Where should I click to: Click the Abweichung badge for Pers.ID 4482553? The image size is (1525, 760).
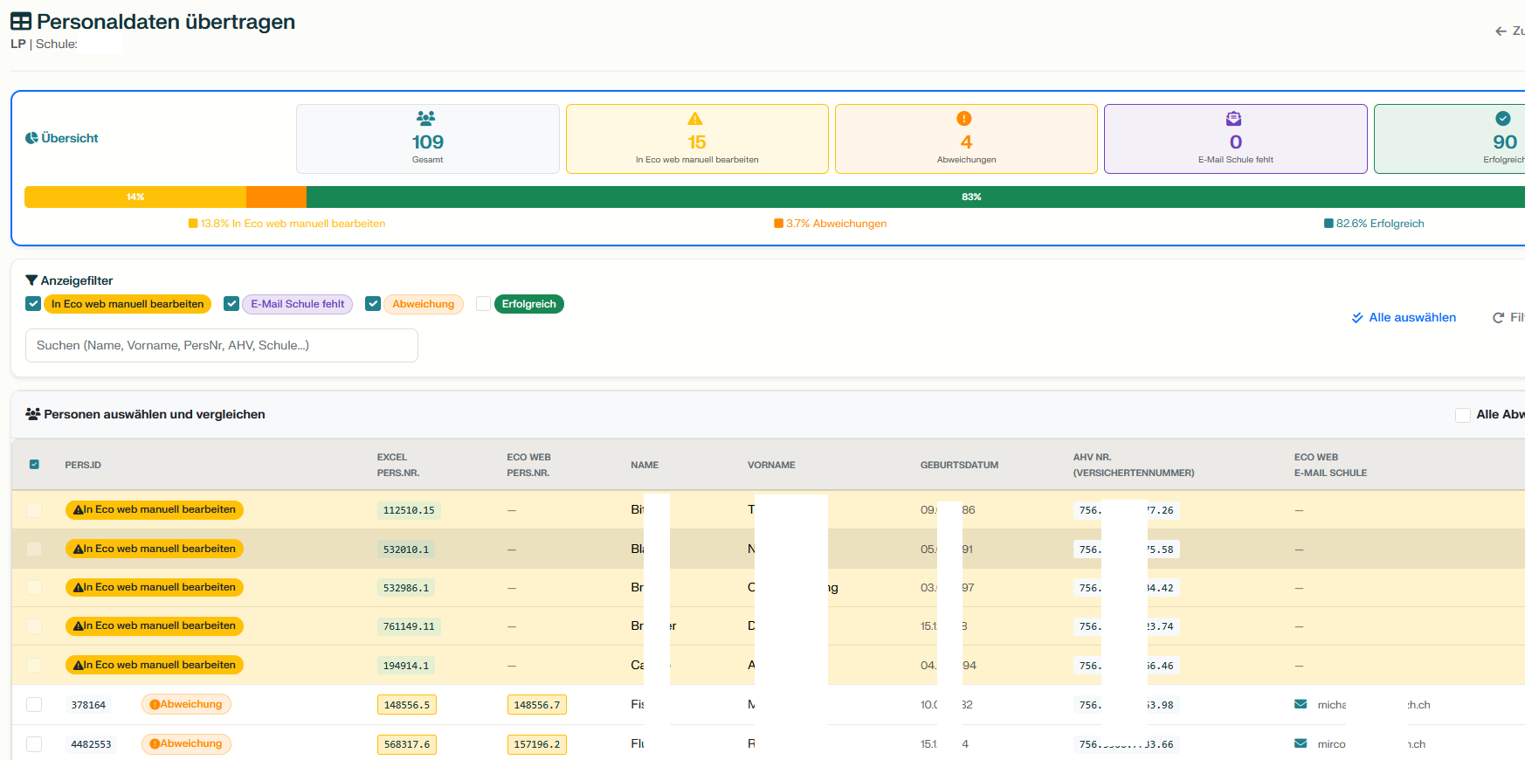tap(186, 744)
